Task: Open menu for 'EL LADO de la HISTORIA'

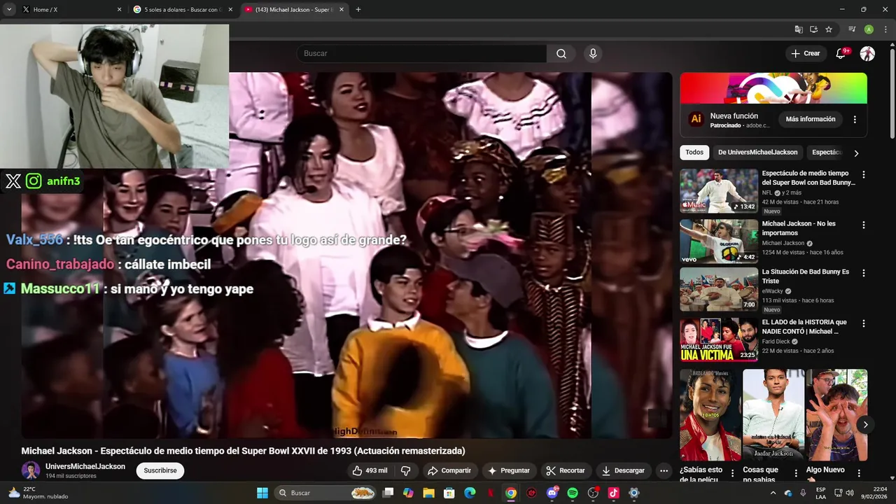Action: click(x=863, y=323)
